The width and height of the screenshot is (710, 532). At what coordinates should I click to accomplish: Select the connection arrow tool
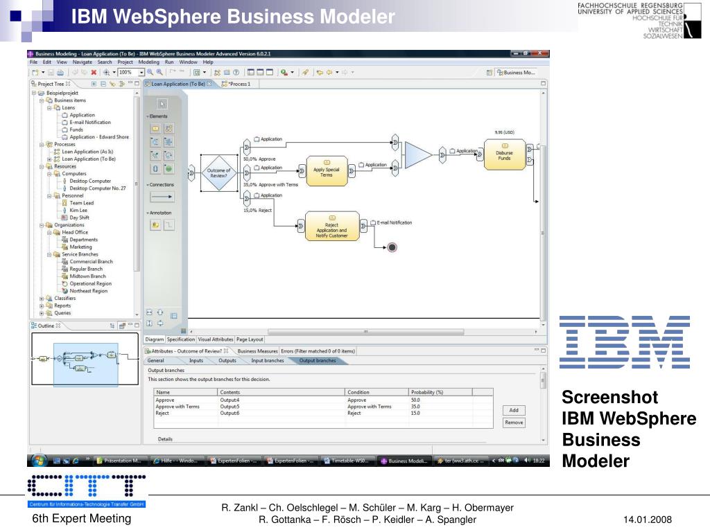pos(162,197)
